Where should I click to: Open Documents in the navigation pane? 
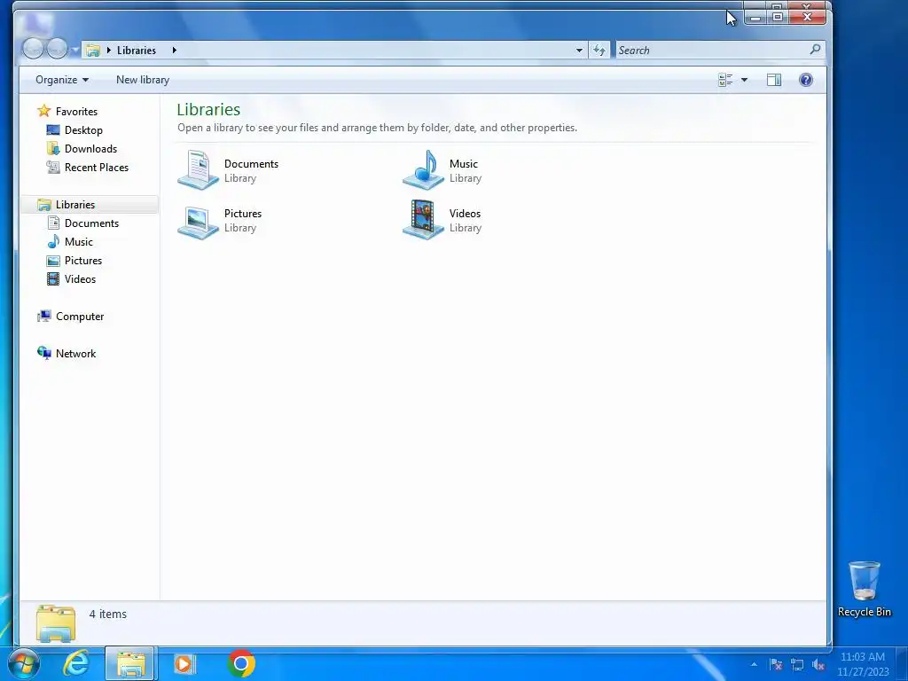82,223
